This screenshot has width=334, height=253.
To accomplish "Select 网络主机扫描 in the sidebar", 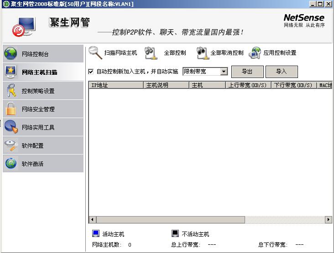I will click(x=43, y=72).
